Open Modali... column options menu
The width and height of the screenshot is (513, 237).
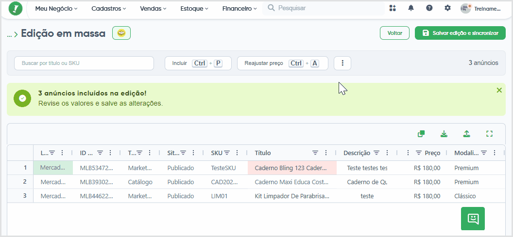tap(495, 153)
